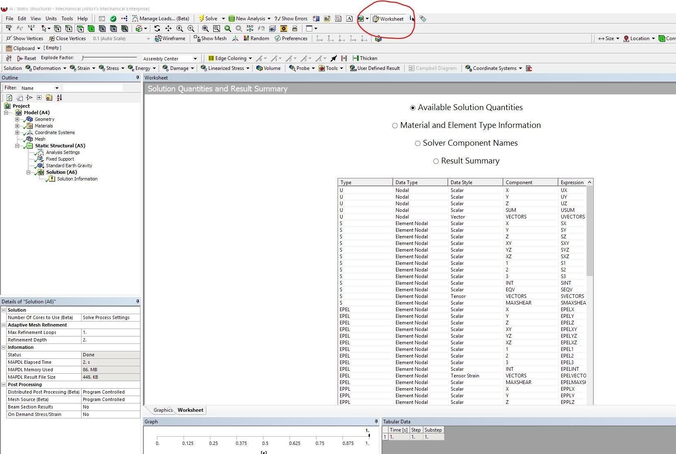Open Manage Loads (Beta)
The width and height of the screenshot is (676, 454).
pyautogui.click(x=161, y=19)
